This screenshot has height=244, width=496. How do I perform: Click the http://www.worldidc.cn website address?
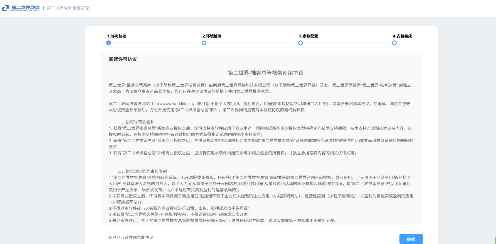[x=173, y=104]
